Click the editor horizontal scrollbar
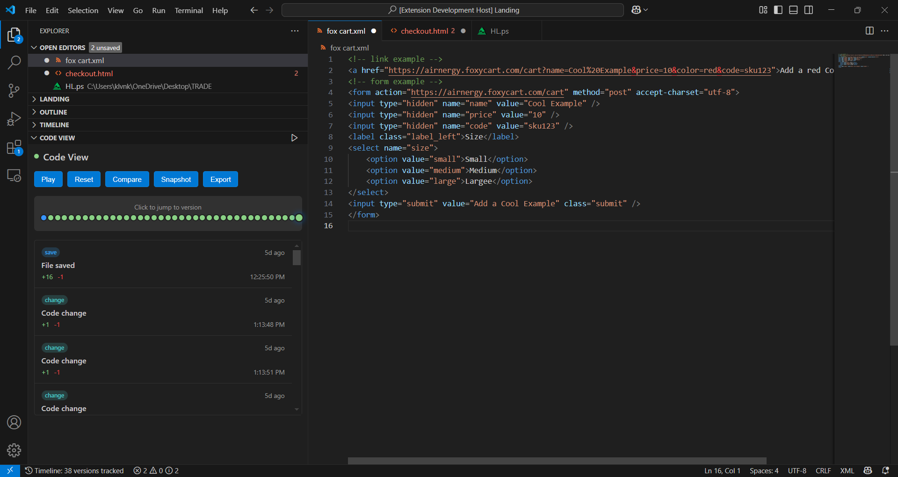Screen dimensions: 898x477 (557, 461)
